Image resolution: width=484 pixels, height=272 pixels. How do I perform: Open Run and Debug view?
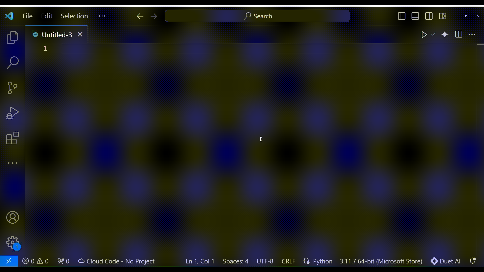pyautogui.click(x=12, y=113)
